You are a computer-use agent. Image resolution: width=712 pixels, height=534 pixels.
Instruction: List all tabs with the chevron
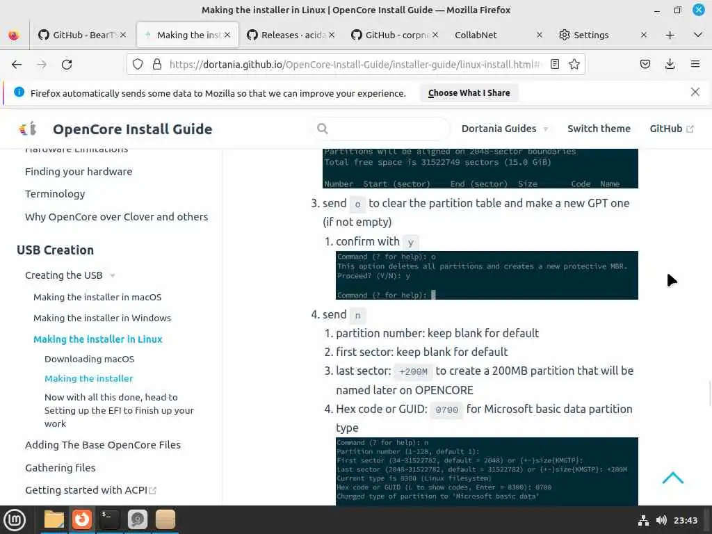[698, 35]
